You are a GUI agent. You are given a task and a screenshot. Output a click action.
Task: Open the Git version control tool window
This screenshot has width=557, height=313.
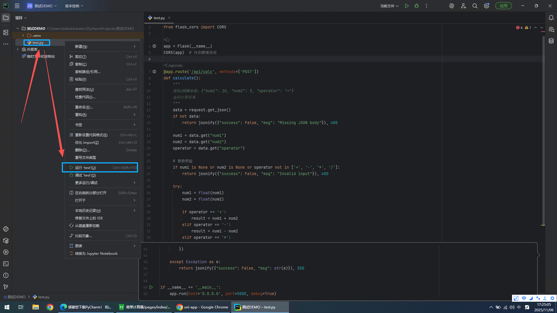(x=6, y=287)
